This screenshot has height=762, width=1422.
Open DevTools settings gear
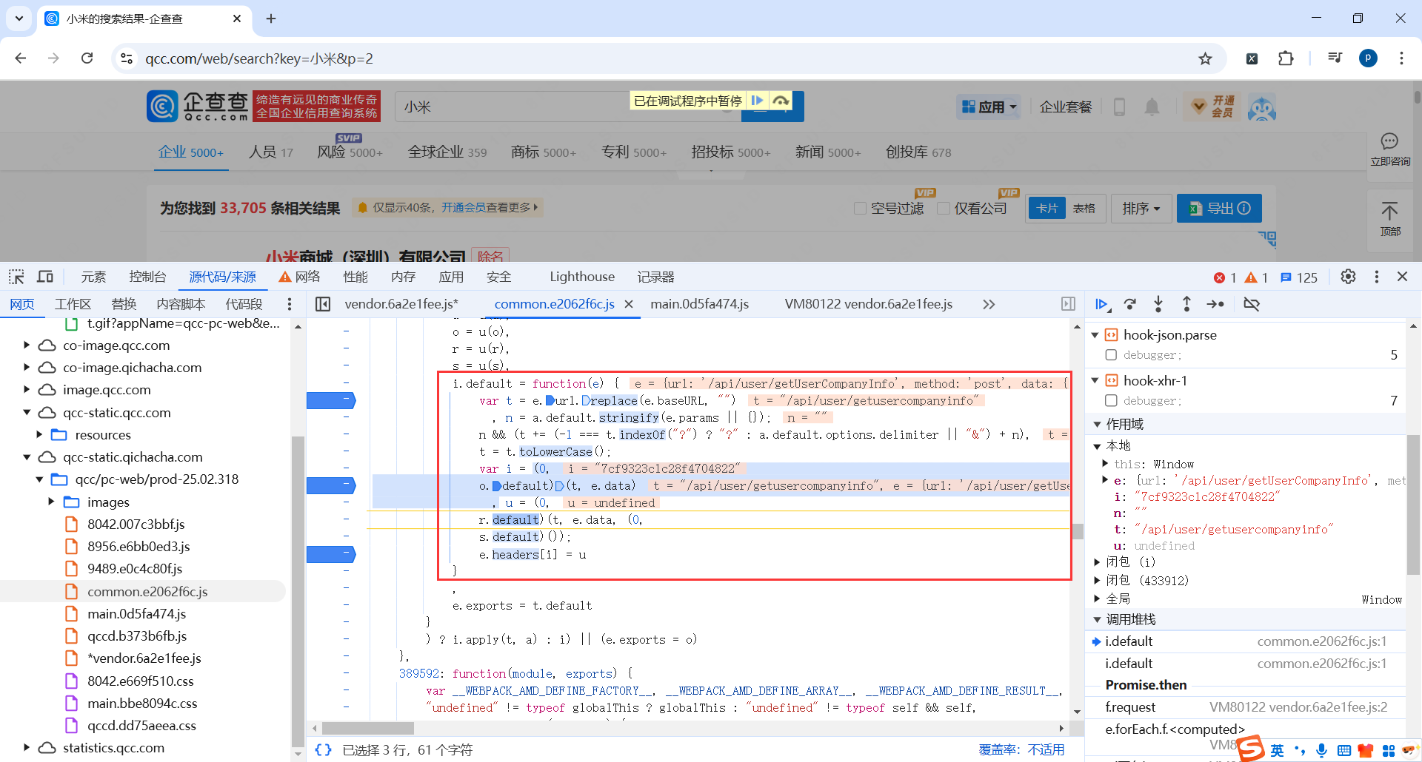coord(1348,277)
